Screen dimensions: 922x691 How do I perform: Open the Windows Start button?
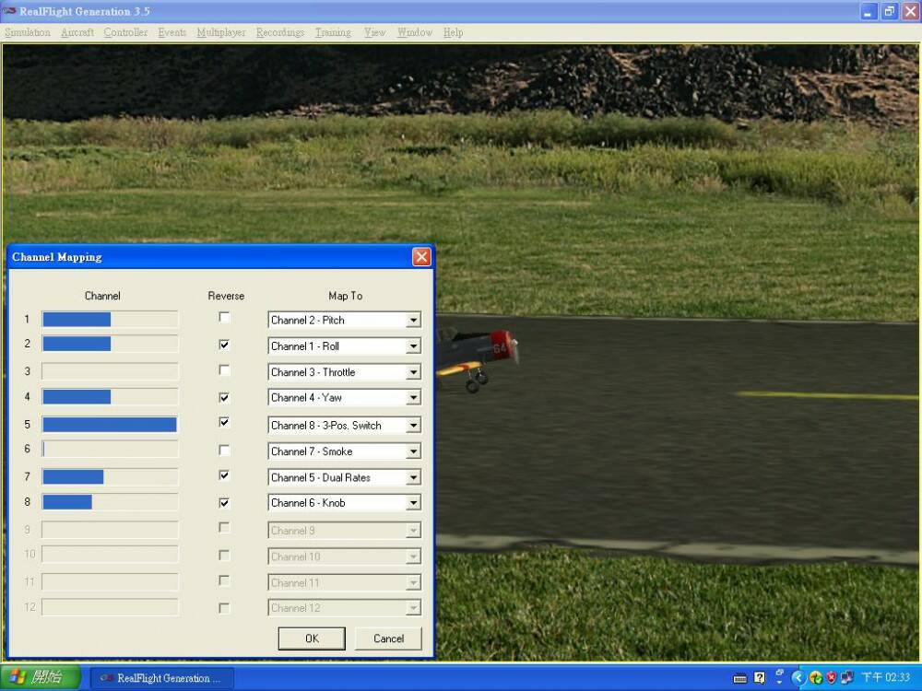tap(40, 677)
